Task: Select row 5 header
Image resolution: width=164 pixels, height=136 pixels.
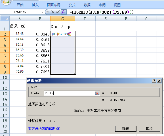Action: (x=5, y=50)
